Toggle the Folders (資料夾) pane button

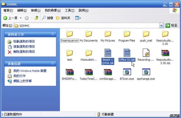(x=63, y=18)
